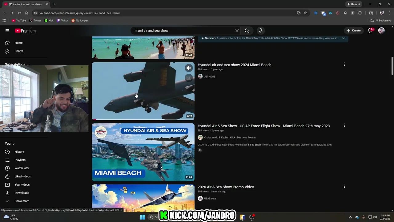Expand the AI Summary chevron

[344, 38]
